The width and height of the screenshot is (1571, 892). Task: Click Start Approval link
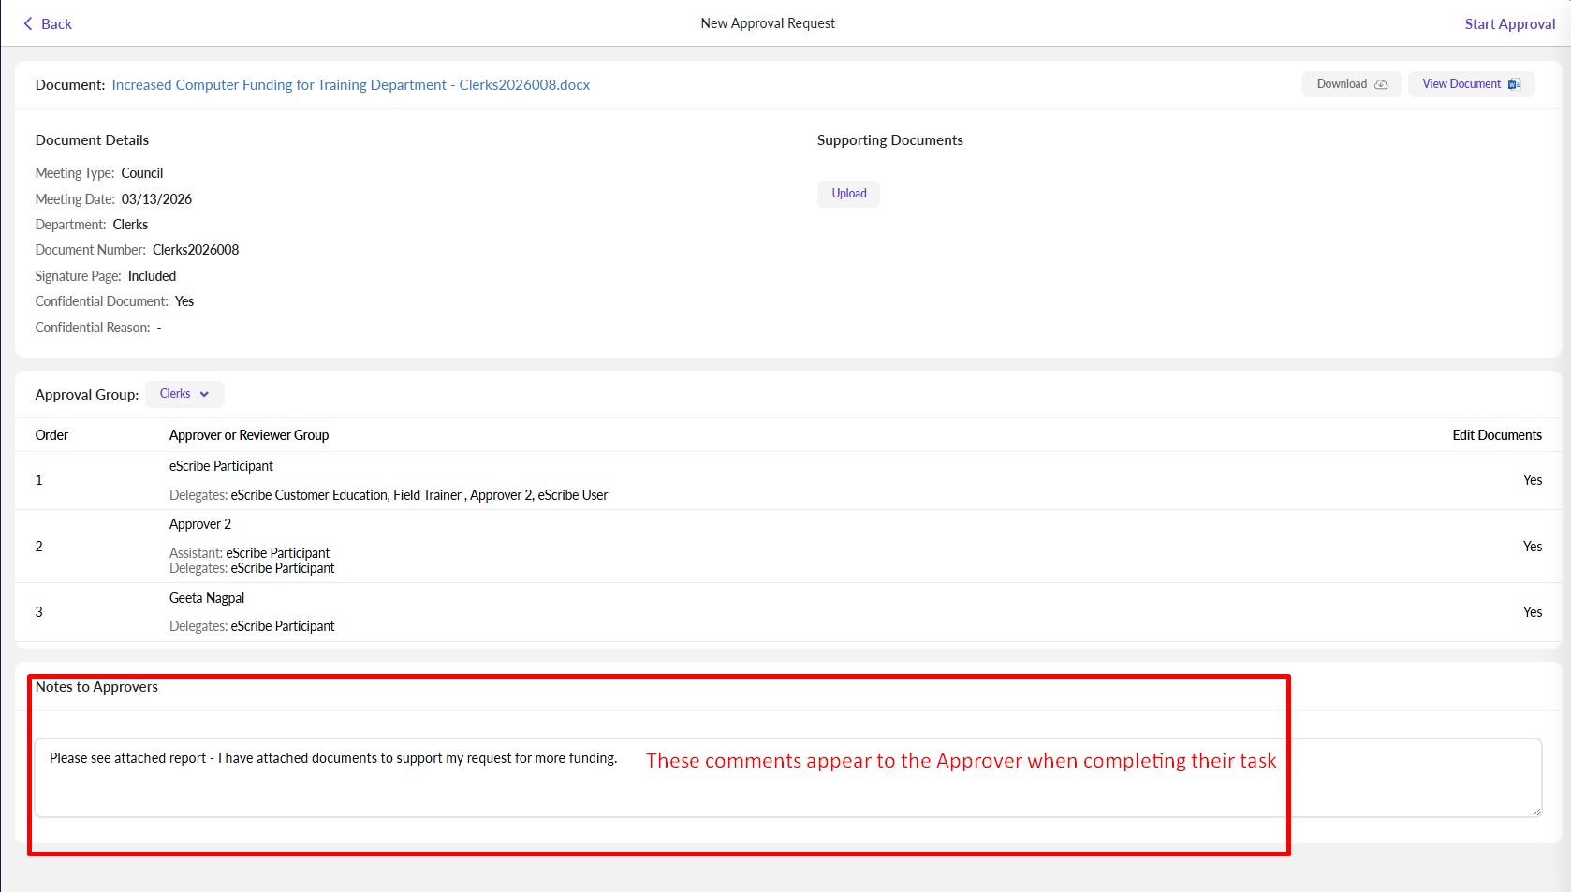click(1509, 24)
